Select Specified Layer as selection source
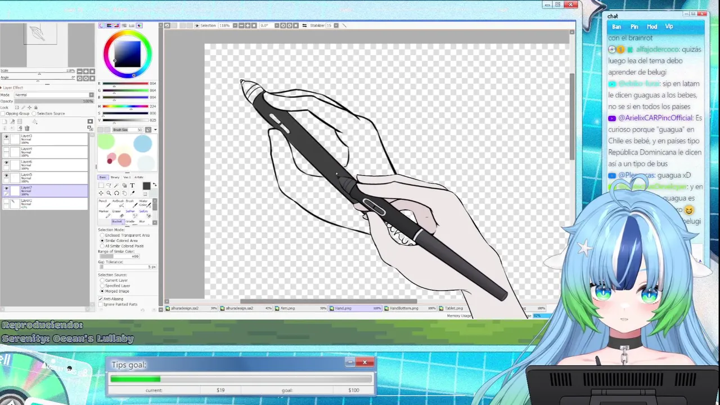This screenshot has width=720, height=405. pyautogui.click(x=102, y=286)
